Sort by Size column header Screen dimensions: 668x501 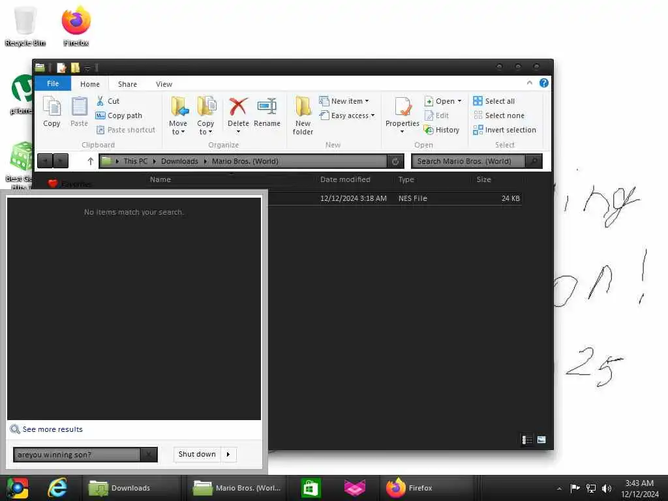483,179
